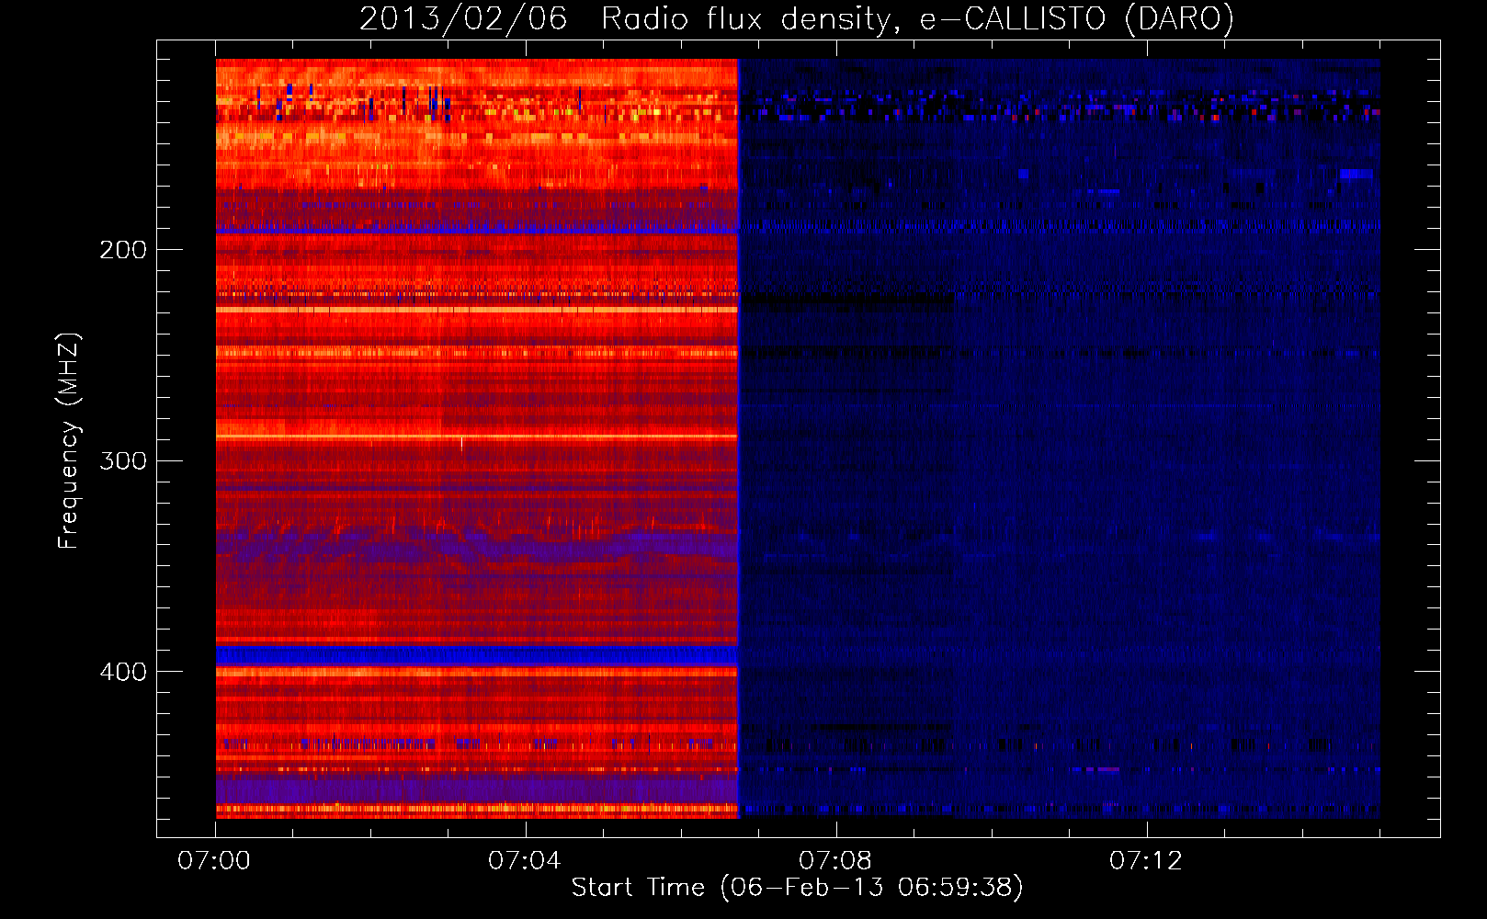Viewport: 1487px width, 919px height.
Task: Click the "Start Time (06-Feb-13 06:59:38)" label
Action: 797,888
